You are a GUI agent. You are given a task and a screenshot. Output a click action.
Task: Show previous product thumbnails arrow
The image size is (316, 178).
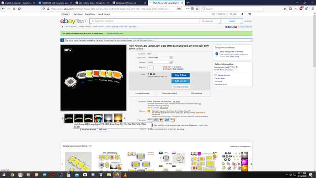pyautogui.click(x=62, y=118)
